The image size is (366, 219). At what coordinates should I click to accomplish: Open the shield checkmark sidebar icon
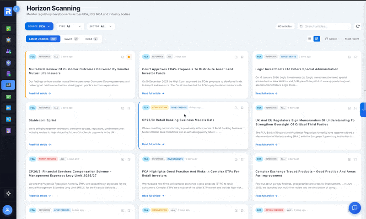pyautogui.click(x=8, y=63)
